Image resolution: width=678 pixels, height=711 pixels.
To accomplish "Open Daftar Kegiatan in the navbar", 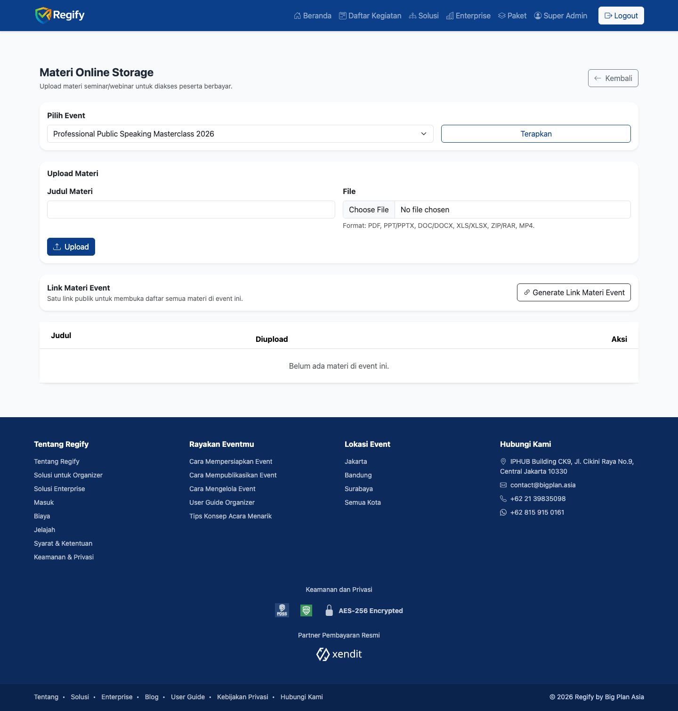I will coord(371,16).
